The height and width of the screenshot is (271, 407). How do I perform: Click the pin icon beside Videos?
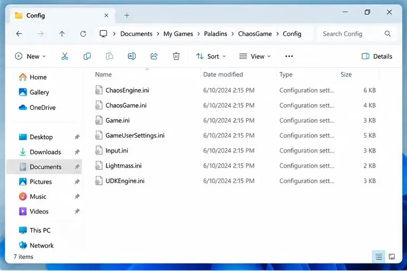(77, 211)
